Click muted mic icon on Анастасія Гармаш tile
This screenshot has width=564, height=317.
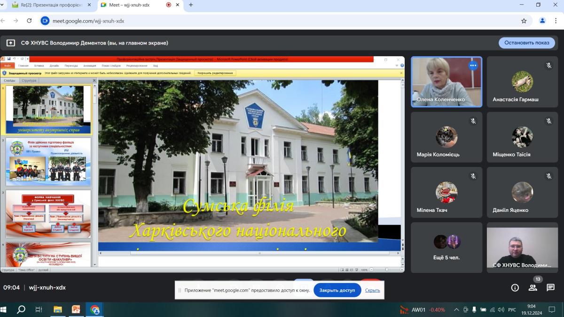tap(548, 66)
